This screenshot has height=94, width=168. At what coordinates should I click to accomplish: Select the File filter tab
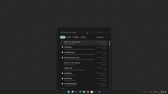[69, 37]
